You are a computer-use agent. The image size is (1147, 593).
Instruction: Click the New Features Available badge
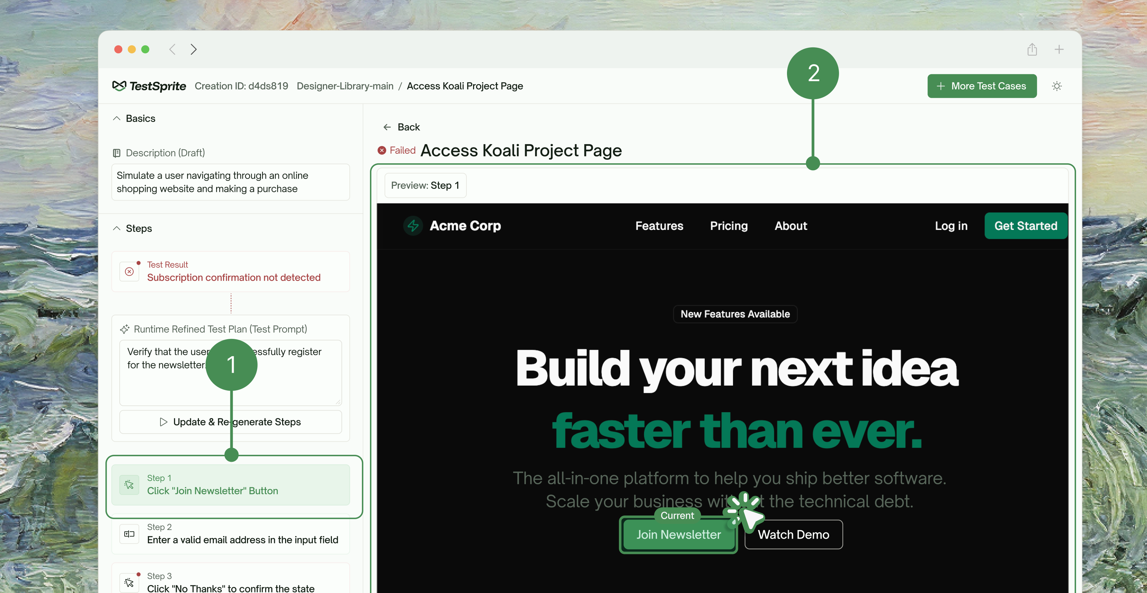735,314
